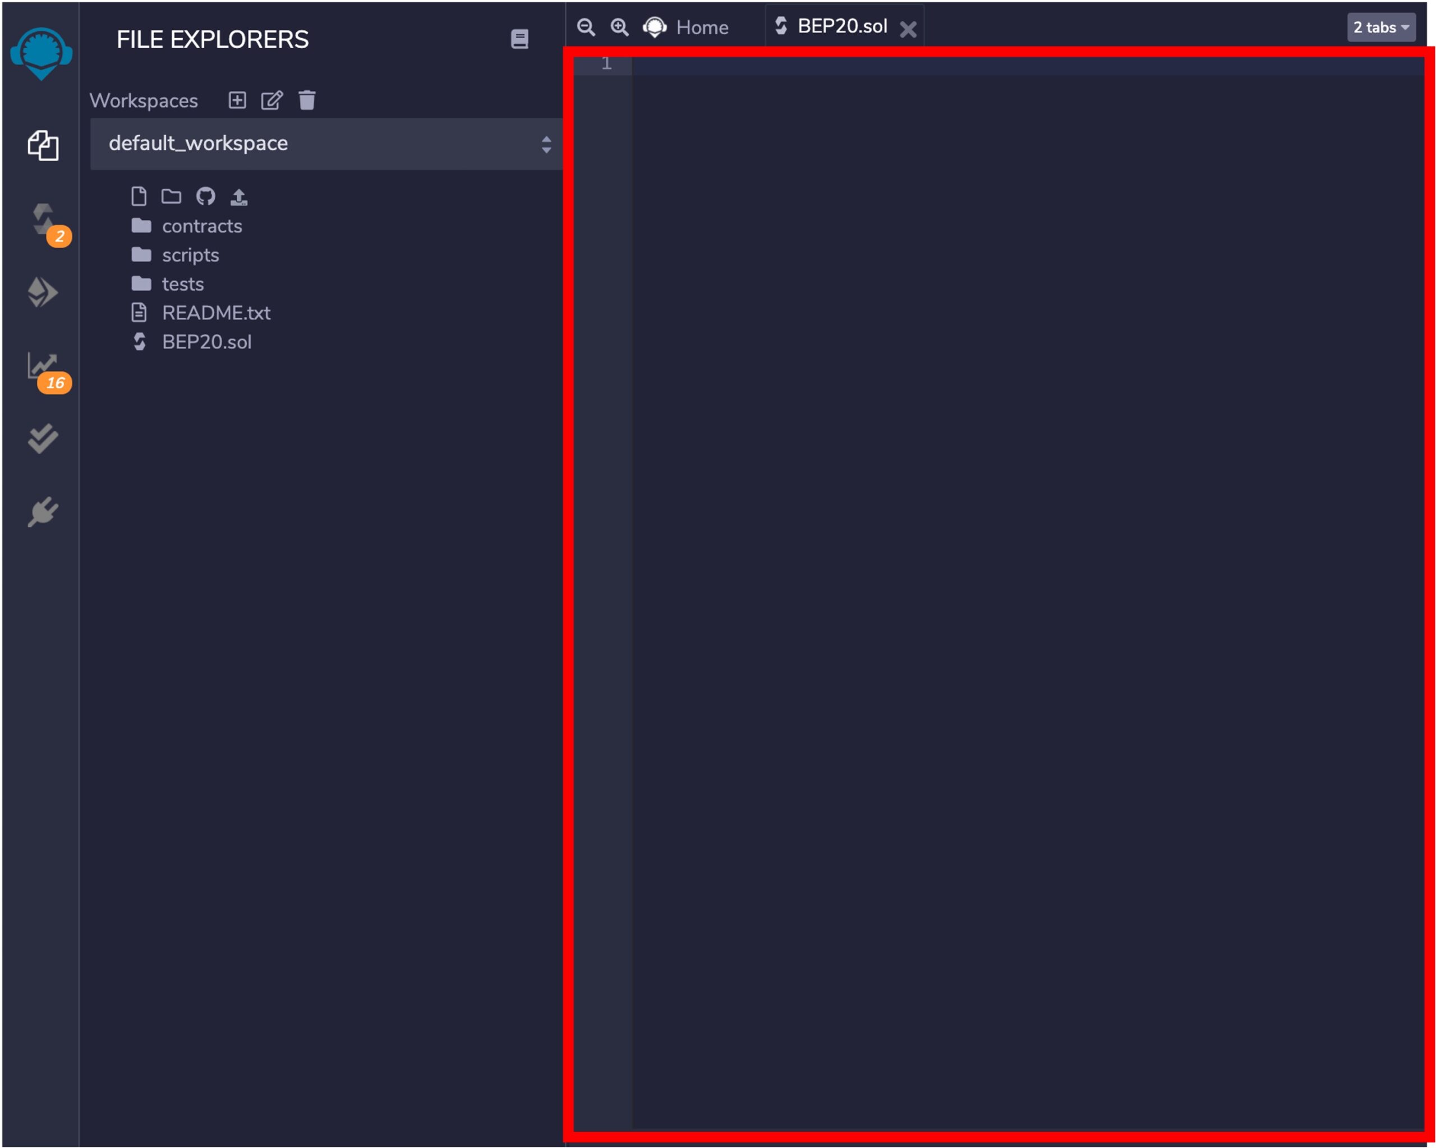Rename workspace using the edit icon
Image resolution: width=1436 pixels, height=1148 pixels.
[271, 100]
